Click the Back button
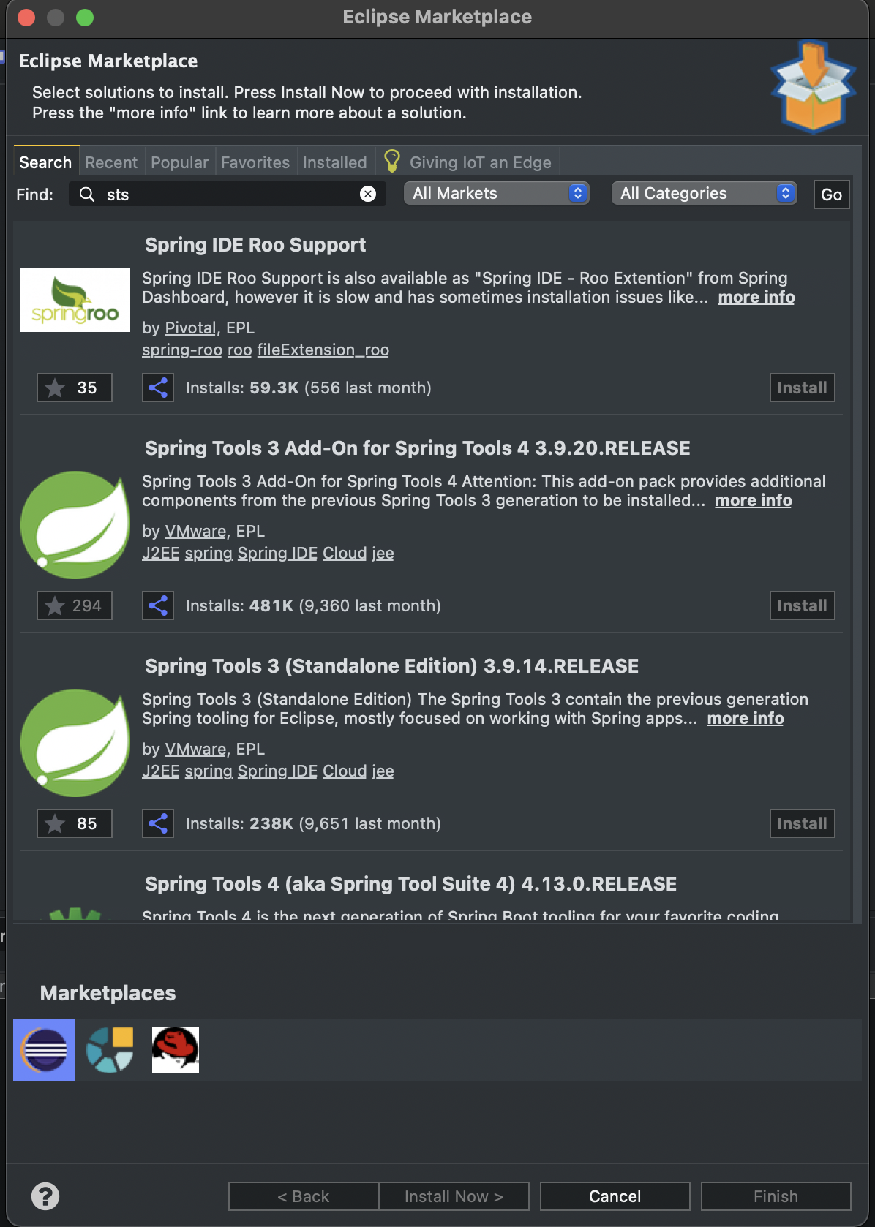Screen dimensions: 875x1227 click(x=304, y=1196)
